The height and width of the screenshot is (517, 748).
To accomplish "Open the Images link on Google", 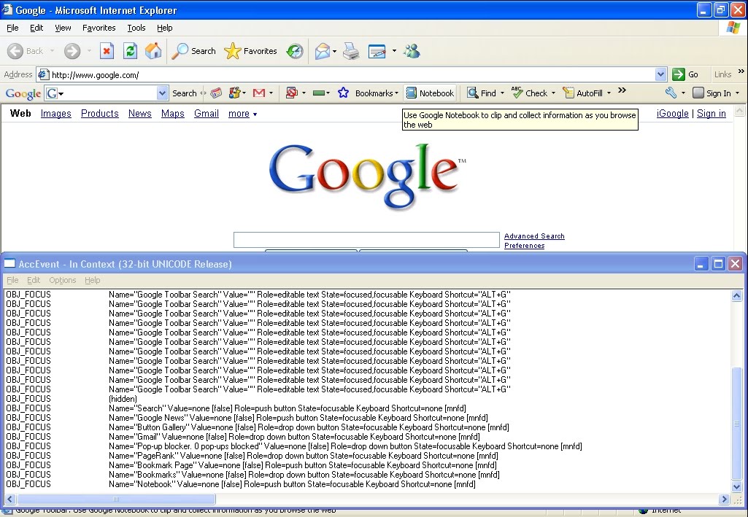I will (55, 114).
